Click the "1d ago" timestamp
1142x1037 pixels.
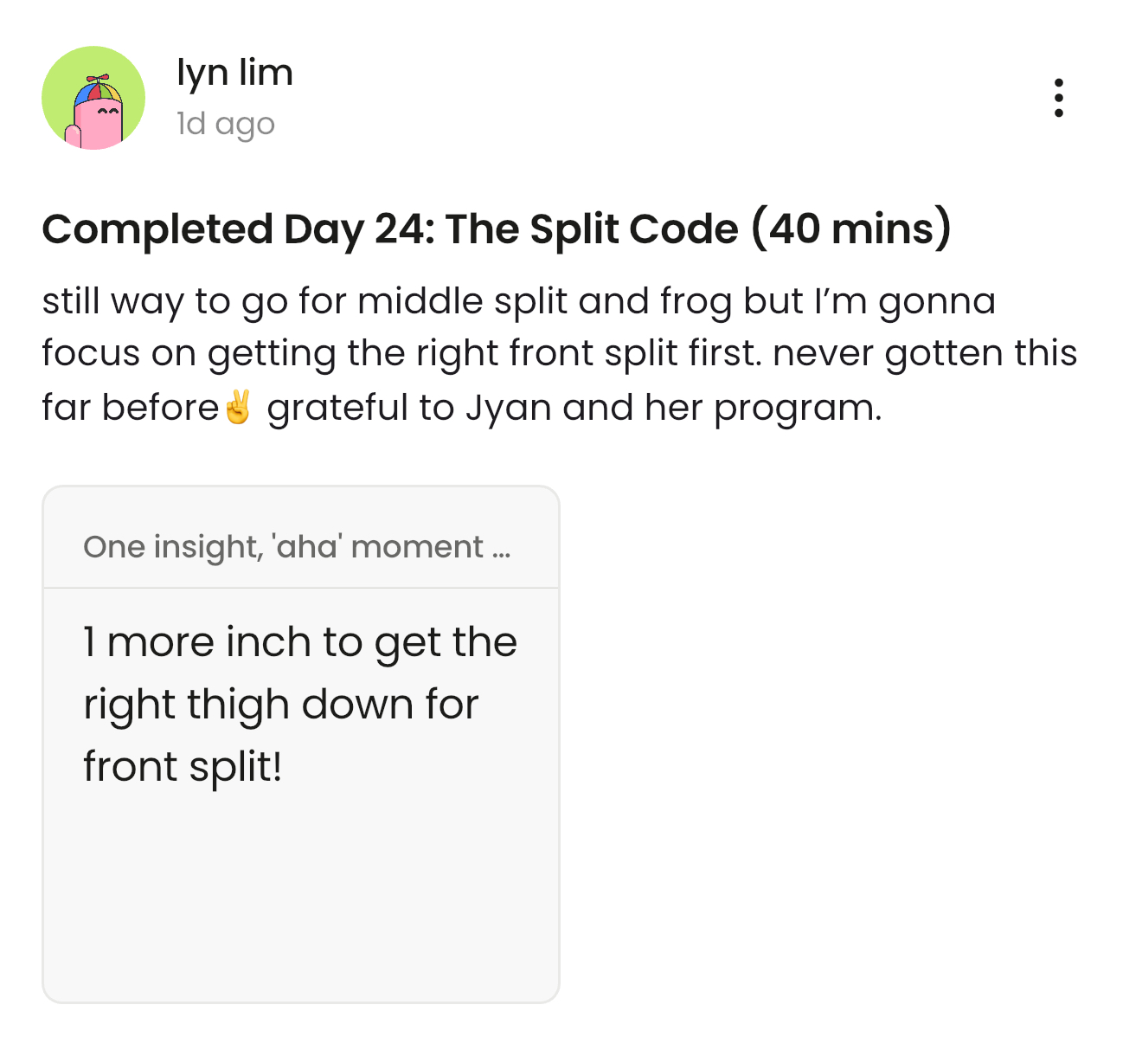[225, 124]
